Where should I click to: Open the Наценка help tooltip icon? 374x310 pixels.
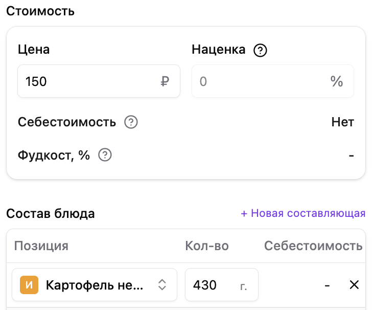click(260, 50)
